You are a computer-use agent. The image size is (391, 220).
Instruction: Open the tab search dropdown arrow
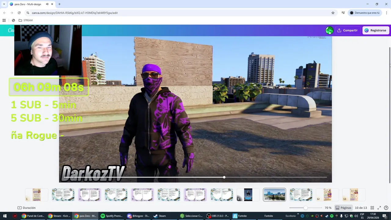(4, 4)
